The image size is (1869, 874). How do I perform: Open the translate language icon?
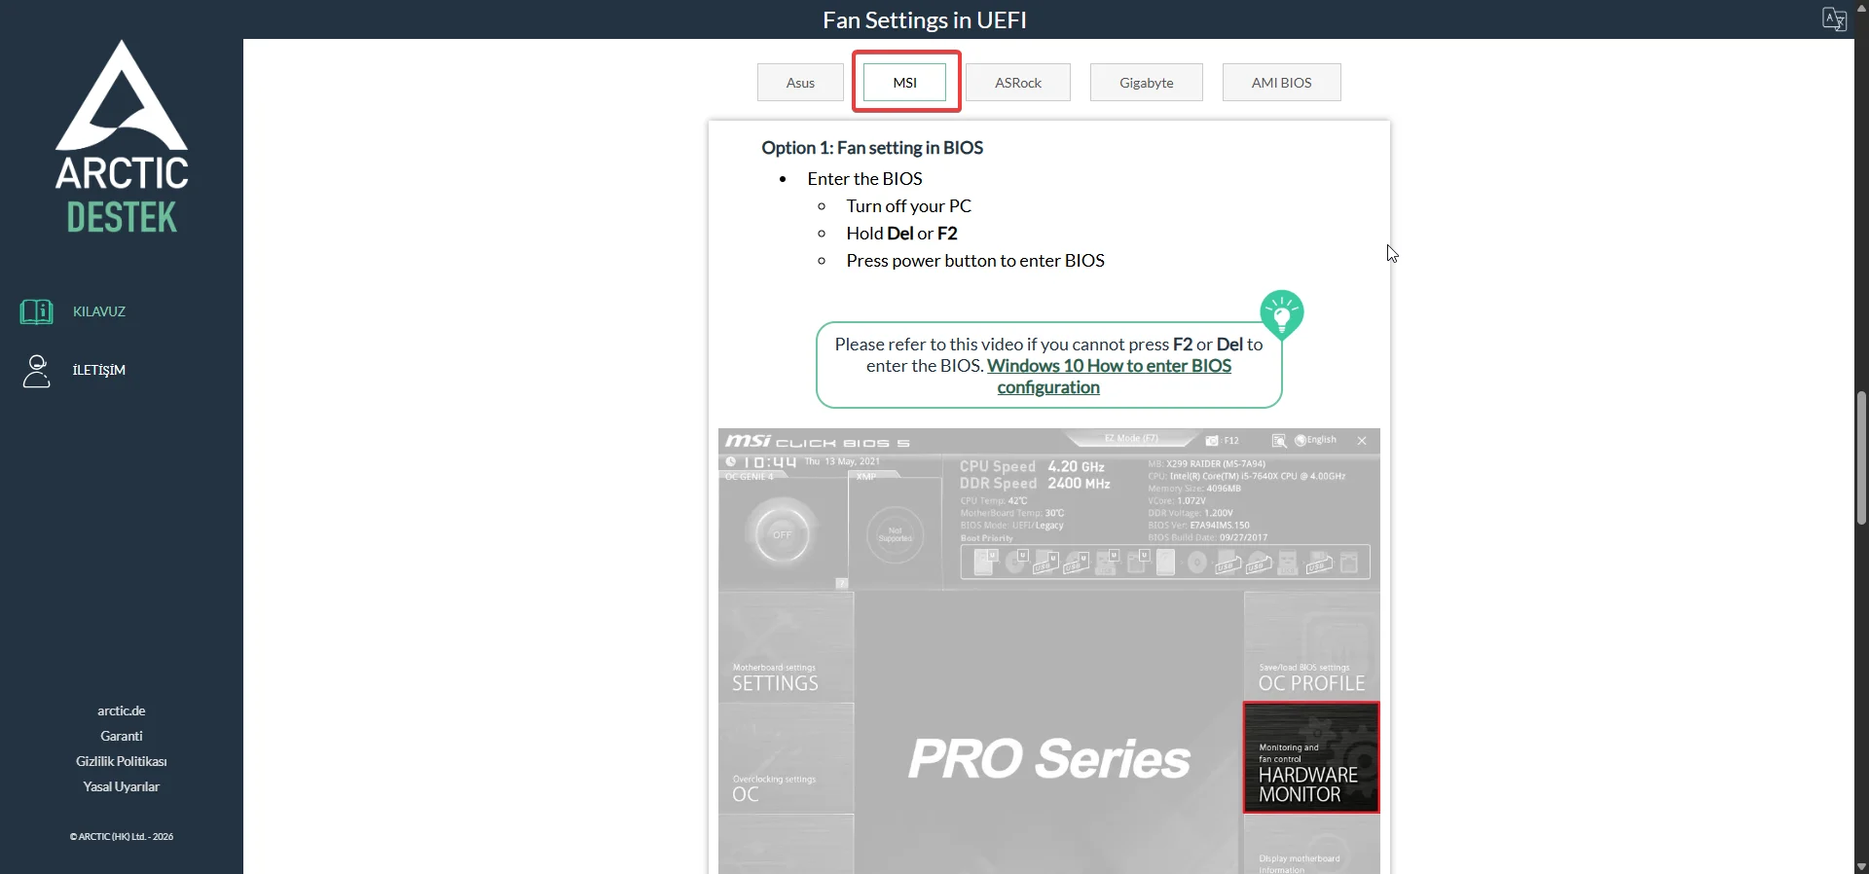click(x=1834, y=19)
